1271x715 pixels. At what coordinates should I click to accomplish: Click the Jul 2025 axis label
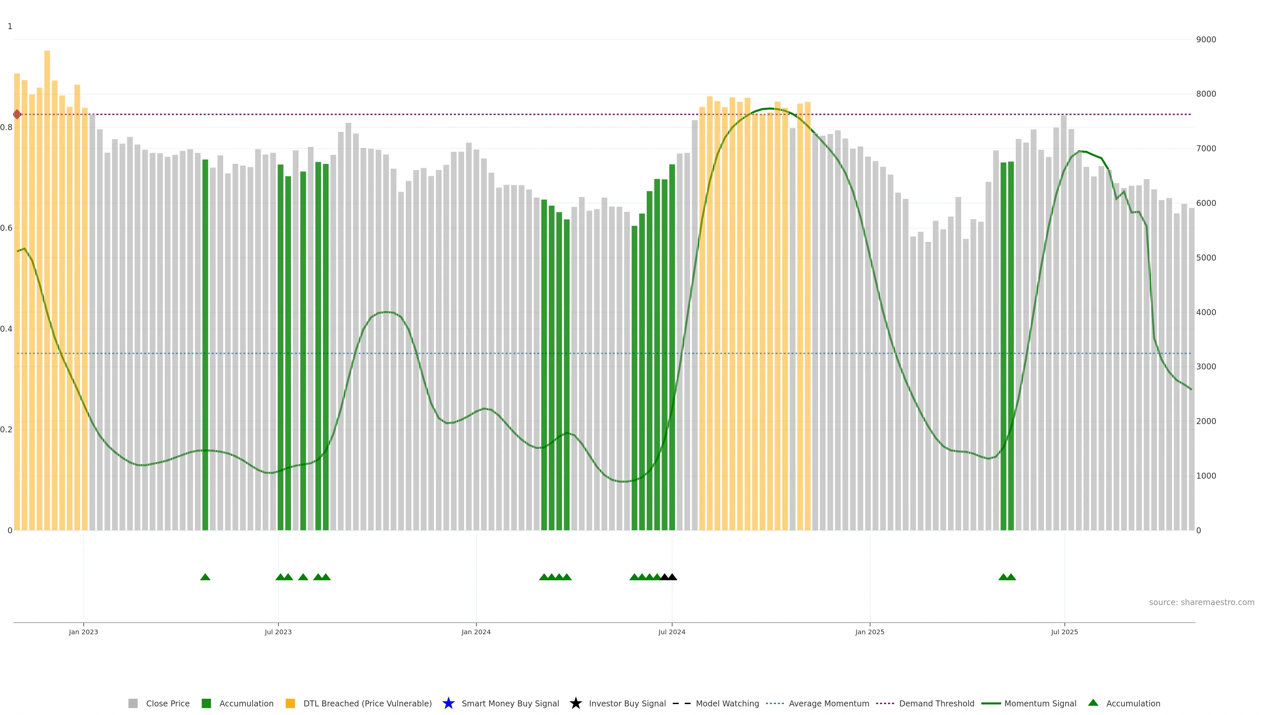(x=1064, y=632)
